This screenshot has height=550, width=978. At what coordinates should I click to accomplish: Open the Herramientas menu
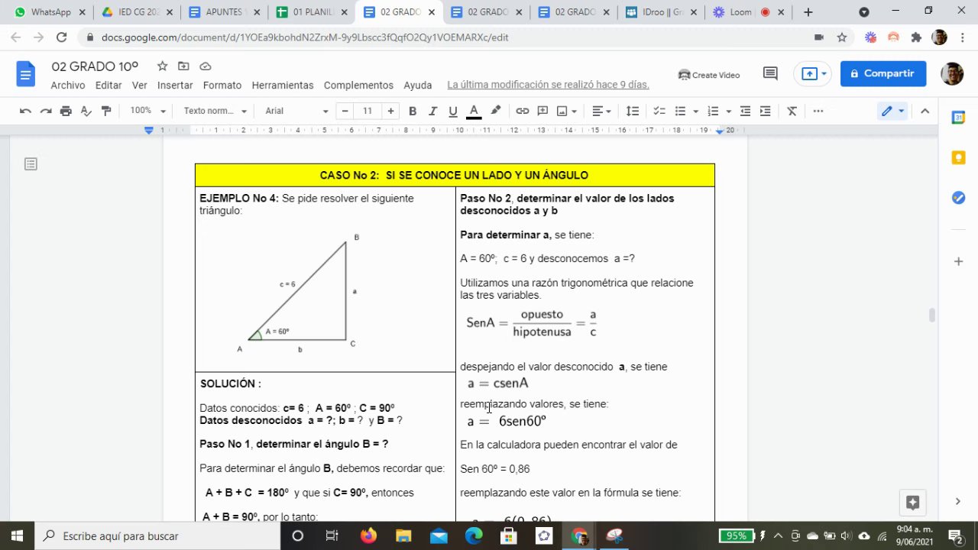283,86
